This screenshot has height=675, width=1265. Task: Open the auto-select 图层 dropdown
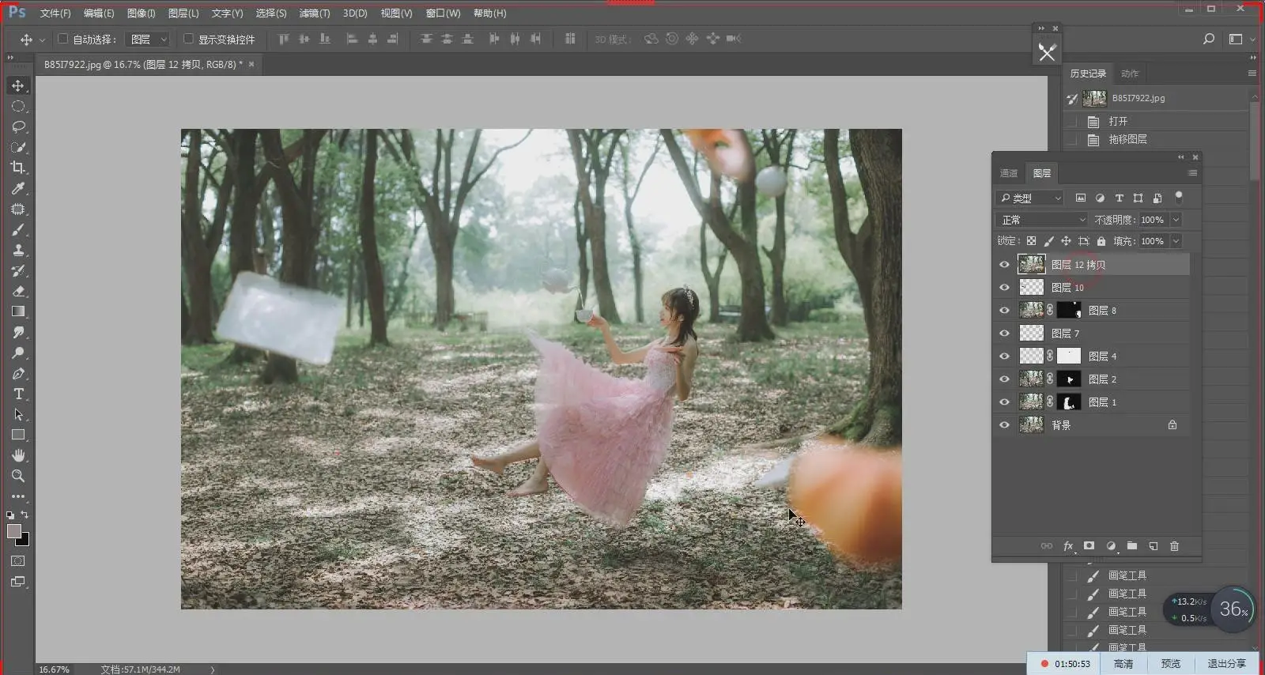coord(149,39)
